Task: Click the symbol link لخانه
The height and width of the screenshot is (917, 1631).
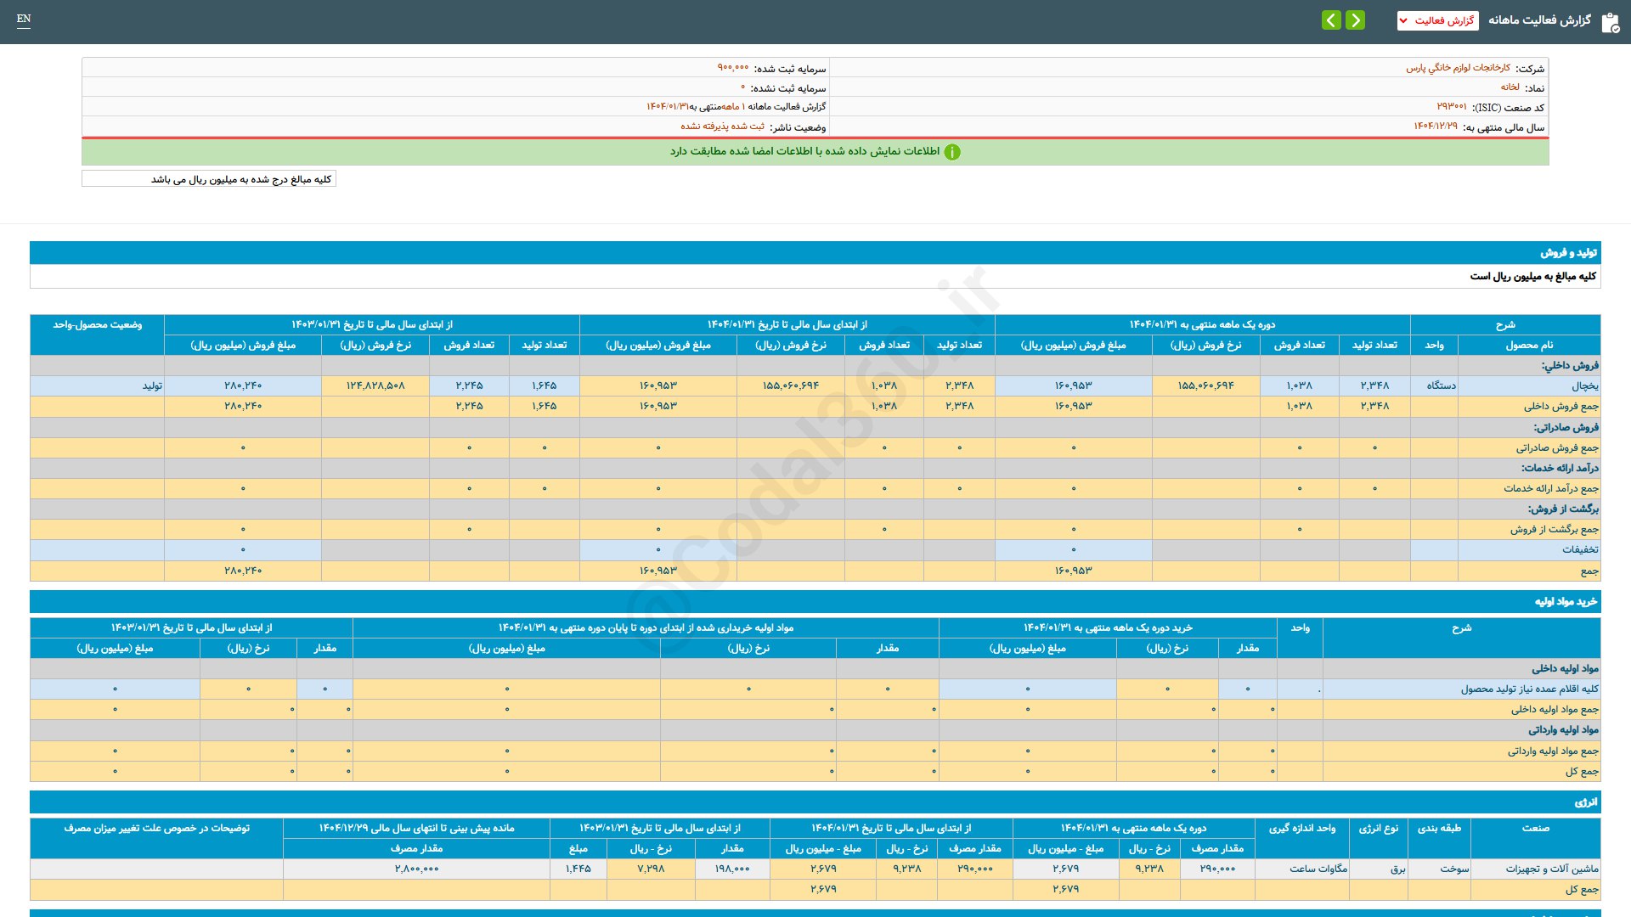Action: pos(1510,87)
